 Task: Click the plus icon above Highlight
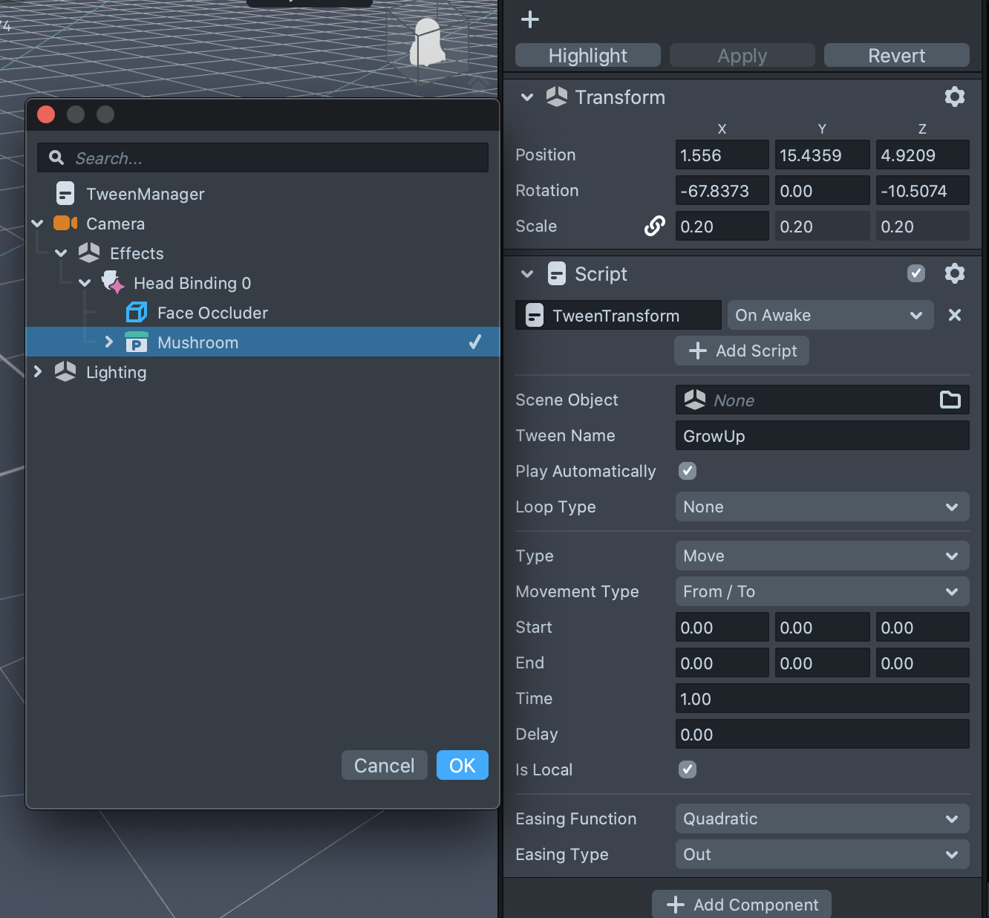[530, 19]
